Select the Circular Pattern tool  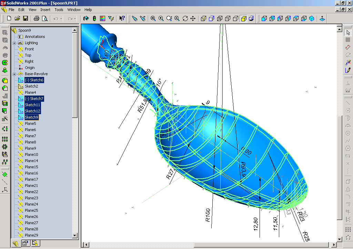pyautogui.click(x=5, y=147)
